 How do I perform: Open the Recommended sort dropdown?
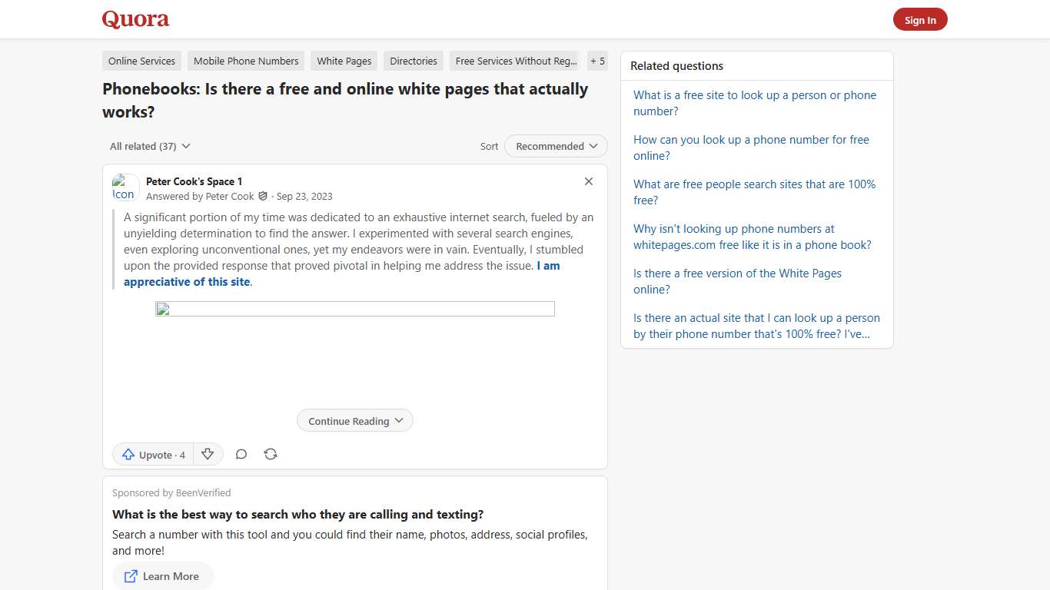(555, 146)
